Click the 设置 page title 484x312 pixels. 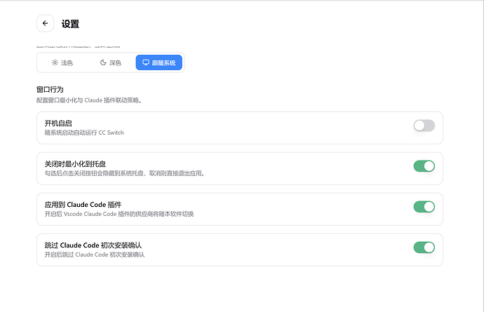(70, 24)
